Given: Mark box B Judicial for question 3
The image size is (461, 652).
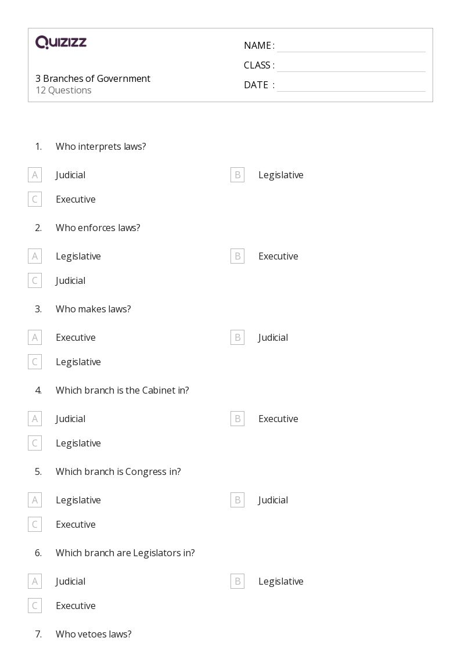Looking at the screenshot, I should coord(237,338).
